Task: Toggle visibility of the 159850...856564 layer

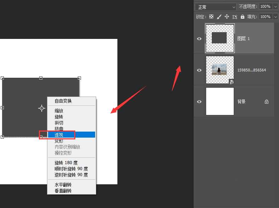Action: click(199, 70)
